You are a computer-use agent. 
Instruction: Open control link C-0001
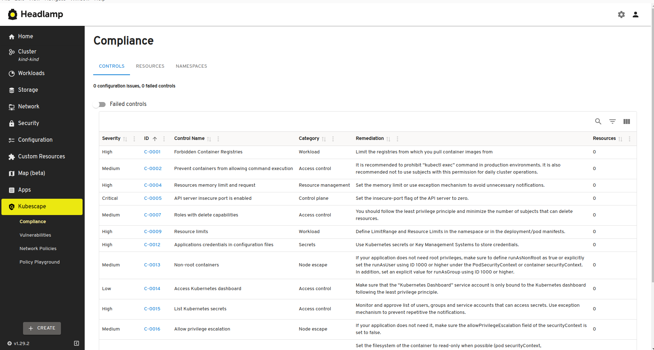coord(152,152)
